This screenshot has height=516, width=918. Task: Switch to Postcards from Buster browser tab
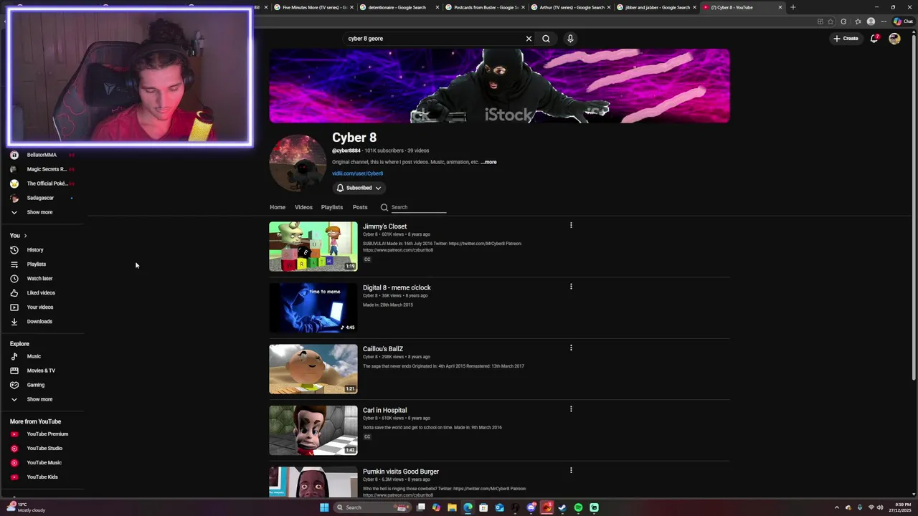coord(486,7)
